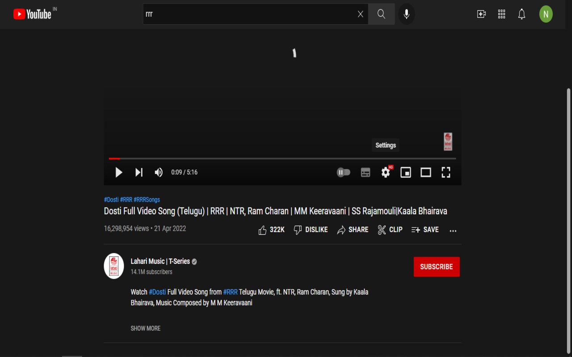This screenshot has height=357, width=572.
Task: Open the more actions three-dot menu
Action: tap(453, 231)
